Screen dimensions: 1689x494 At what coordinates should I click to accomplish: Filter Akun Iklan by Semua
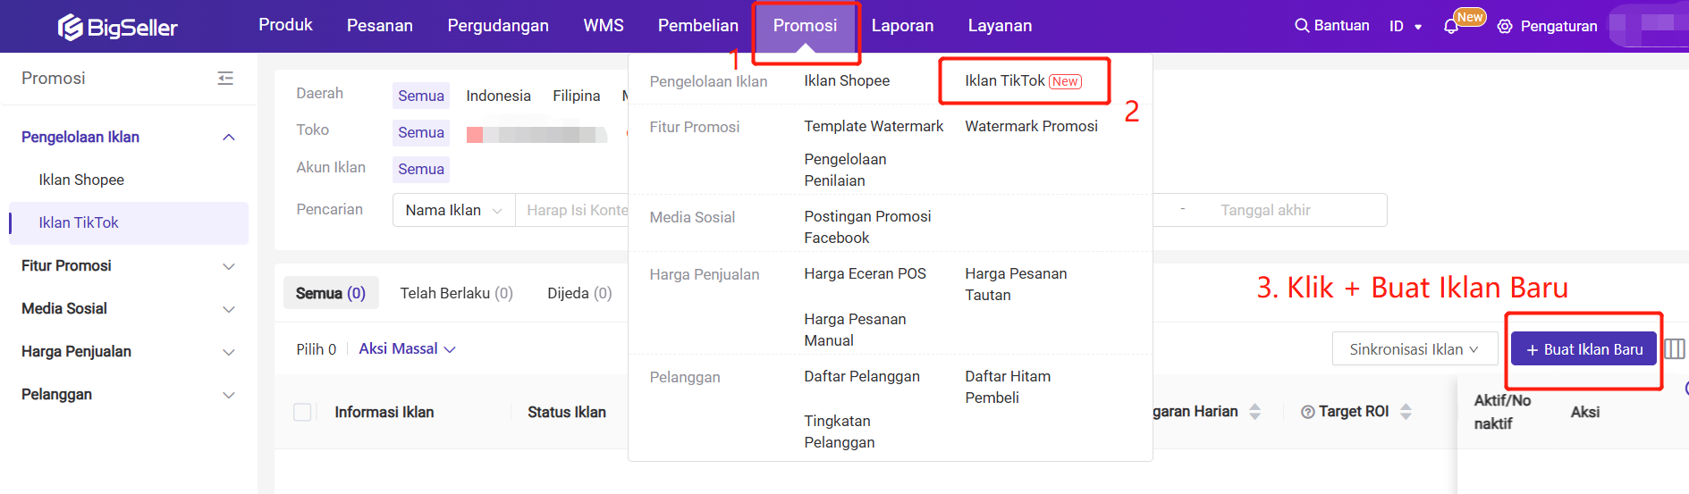421,169
